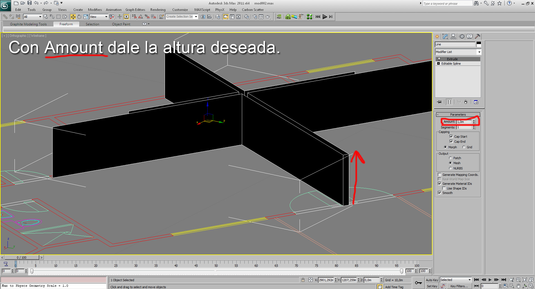Open the Select by Name dialog
The width and height of the screenshot is (535, 289).
click(x=52, y=17)
